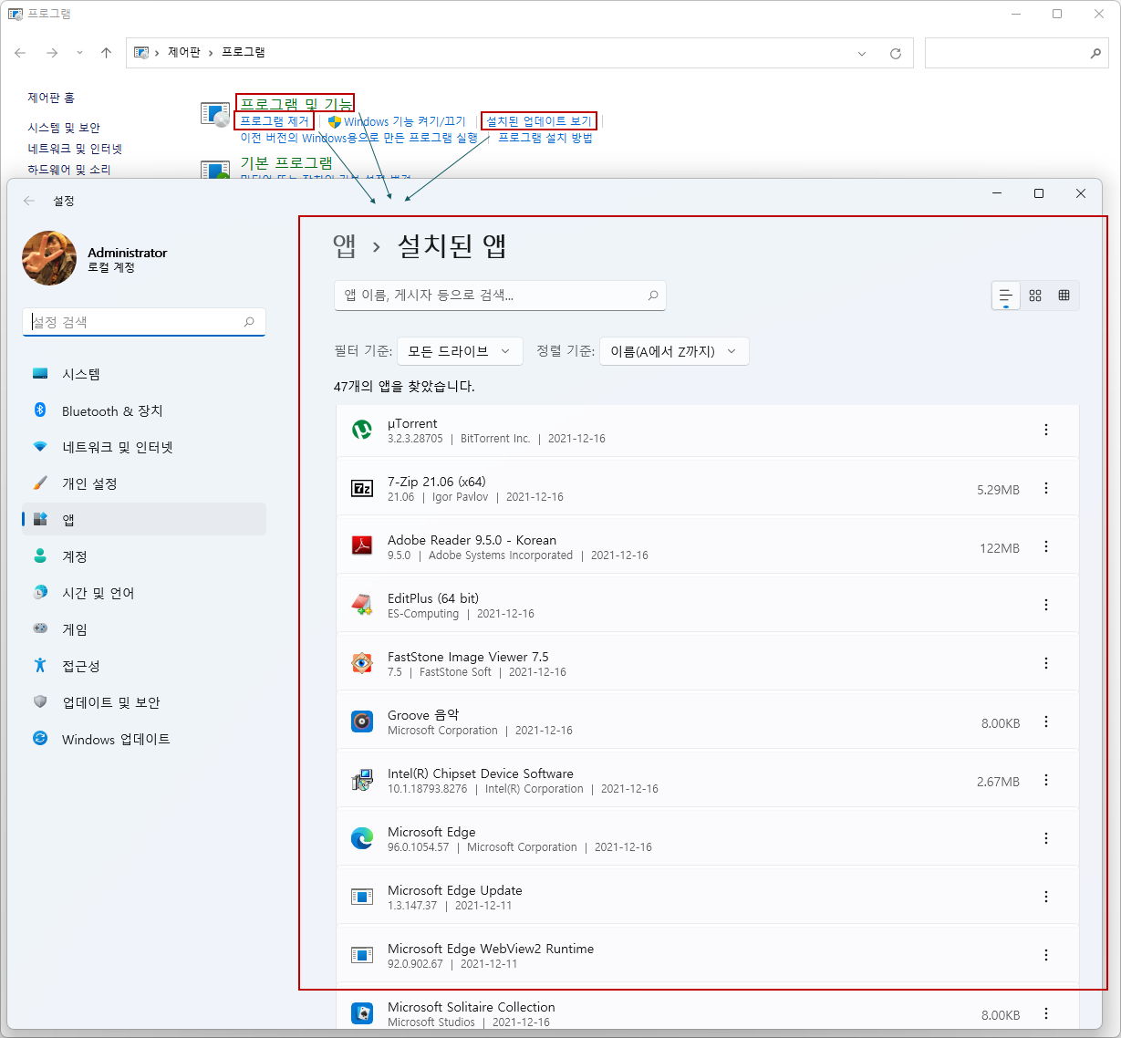Focus the Control Panel search box
Screen dimensions: 1121x1038
tap(1017, 53)
